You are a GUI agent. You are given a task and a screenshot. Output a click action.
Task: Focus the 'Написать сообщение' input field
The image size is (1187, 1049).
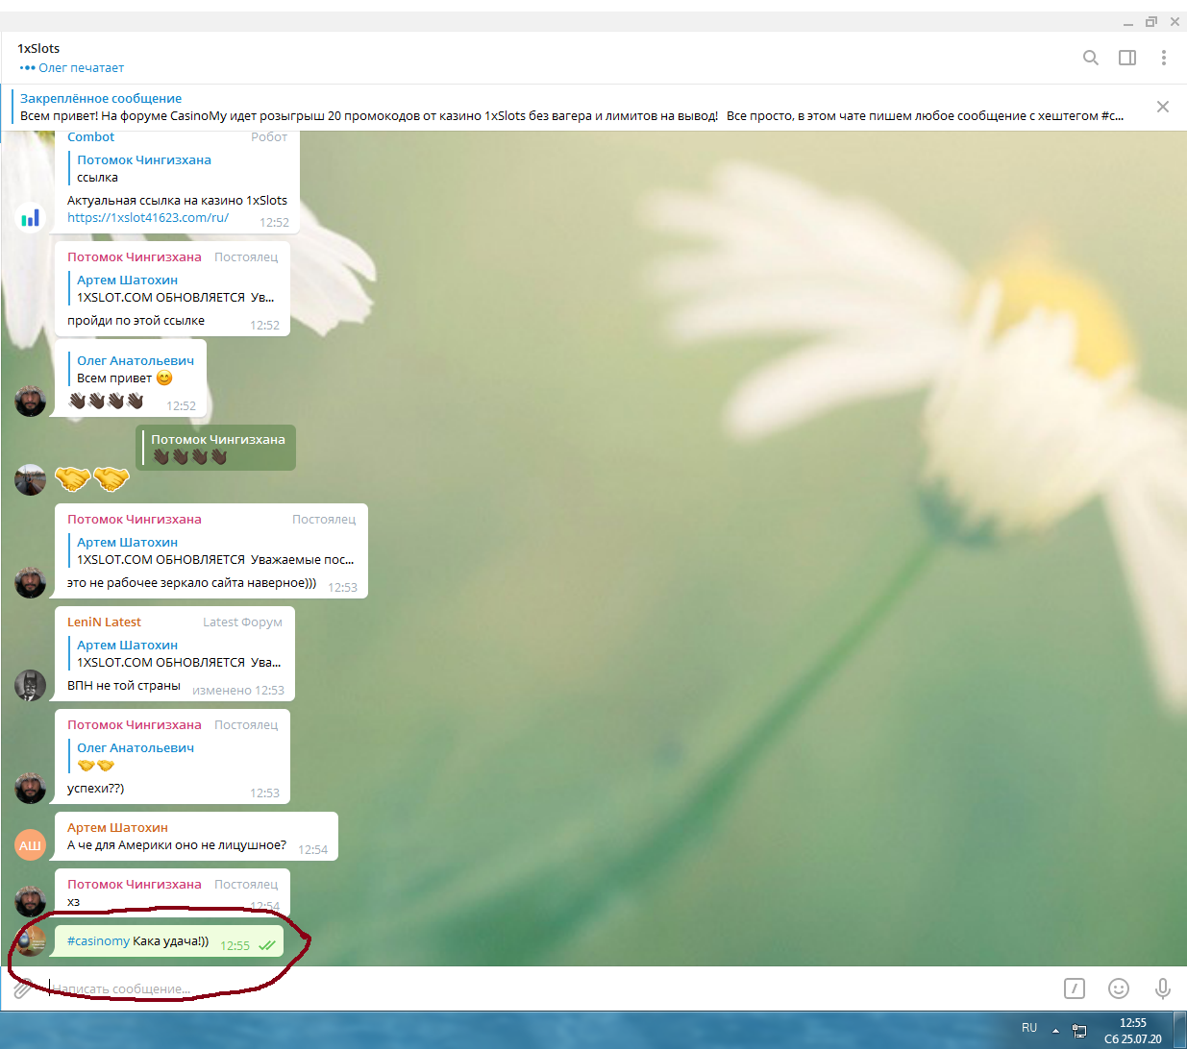tap(548, 988)
